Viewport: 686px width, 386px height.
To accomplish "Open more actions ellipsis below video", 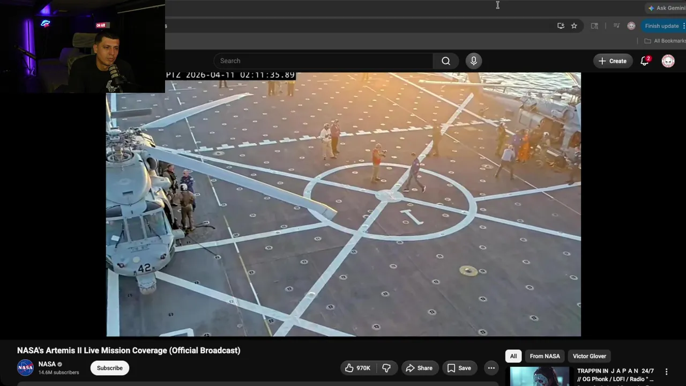I will coord(491,368).
